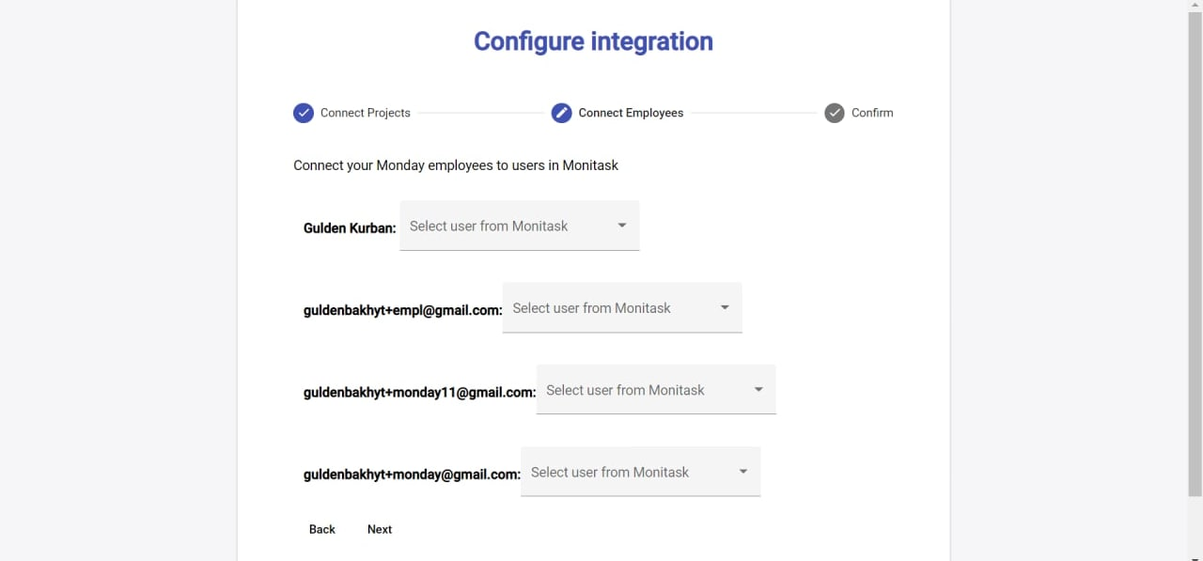Open the Gulden Kurban user dropdown arrow

(x=622, y=226)
